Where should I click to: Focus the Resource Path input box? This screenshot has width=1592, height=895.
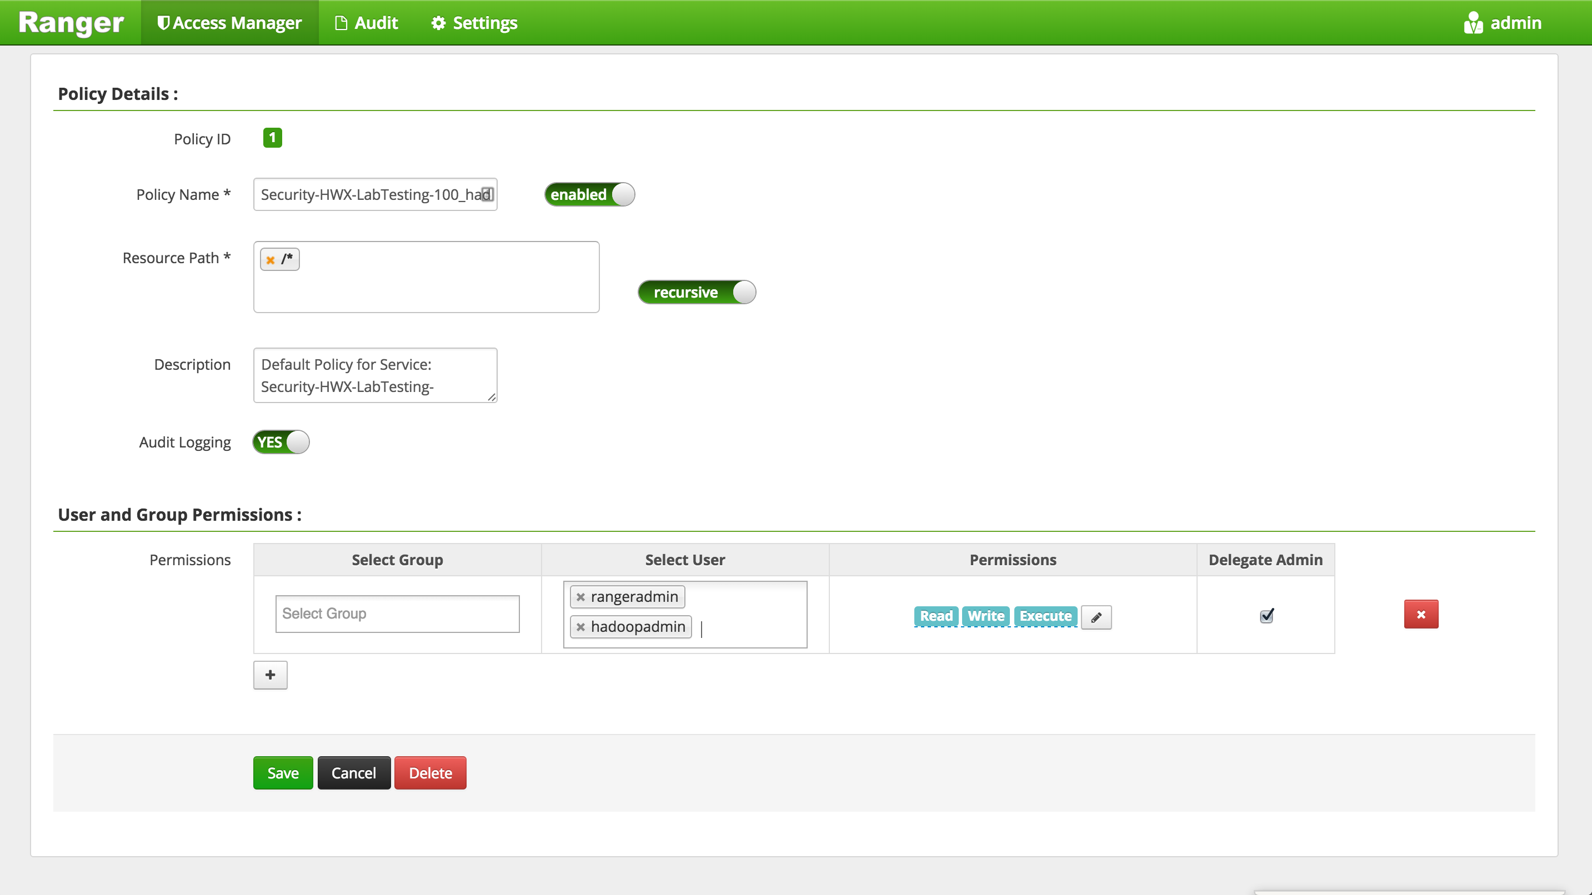[x=427, y=276]
